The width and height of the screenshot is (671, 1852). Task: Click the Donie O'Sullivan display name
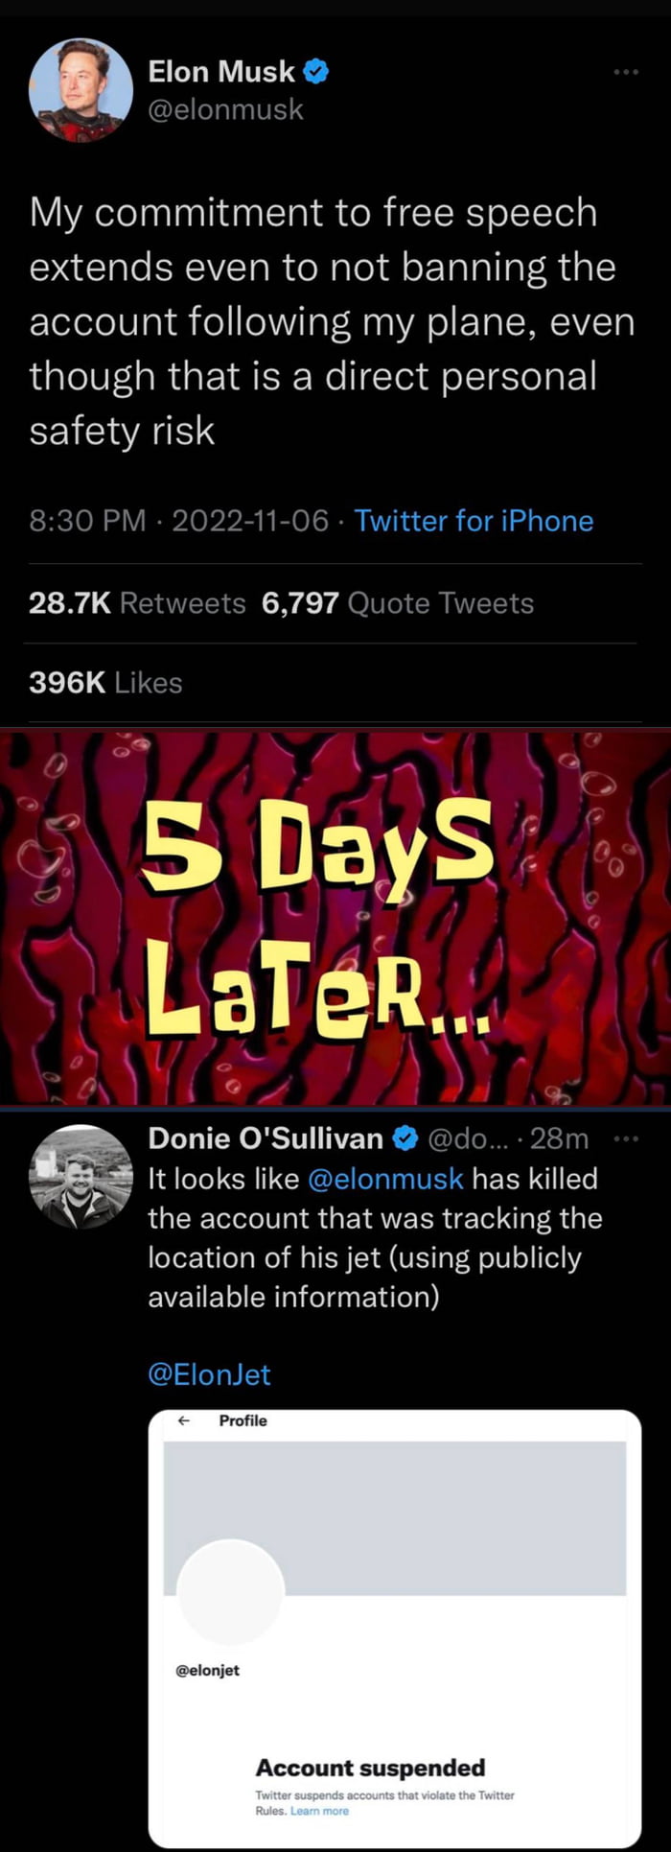(x=266, y=1138)
